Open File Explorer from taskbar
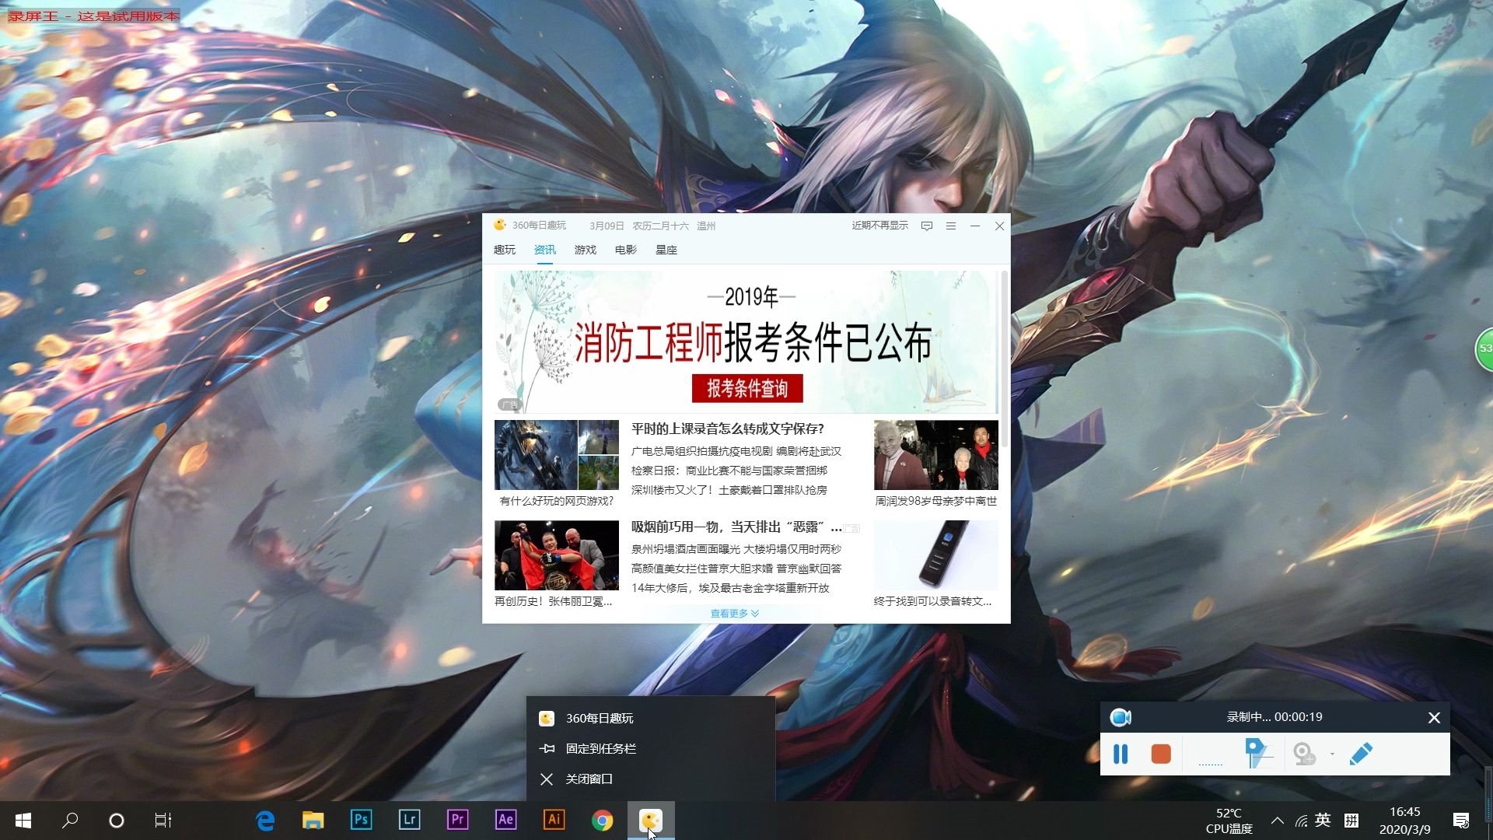 tap(313, 821)
